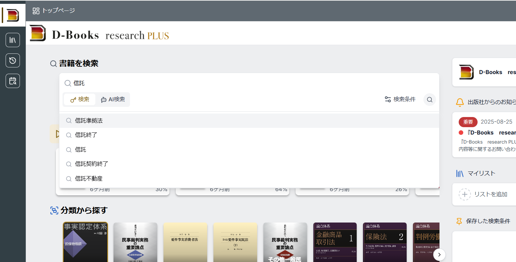516x262 pixels.
Task: Open the 要件事実消費者法 book cover
Action: pyautogui.click(x=185, y=242)
